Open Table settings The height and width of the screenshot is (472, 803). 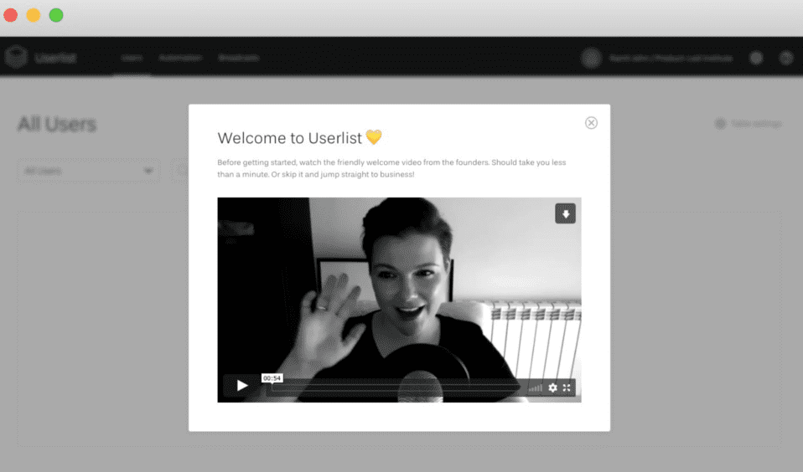pyautogui.click(x=748, y=124)
